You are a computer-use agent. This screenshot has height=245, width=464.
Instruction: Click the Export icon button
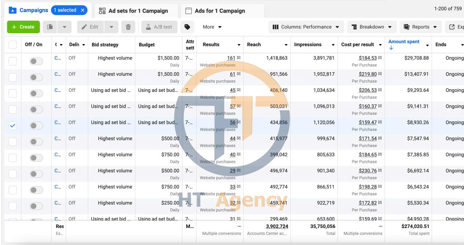pyautogui.click(x=455, y=27)
